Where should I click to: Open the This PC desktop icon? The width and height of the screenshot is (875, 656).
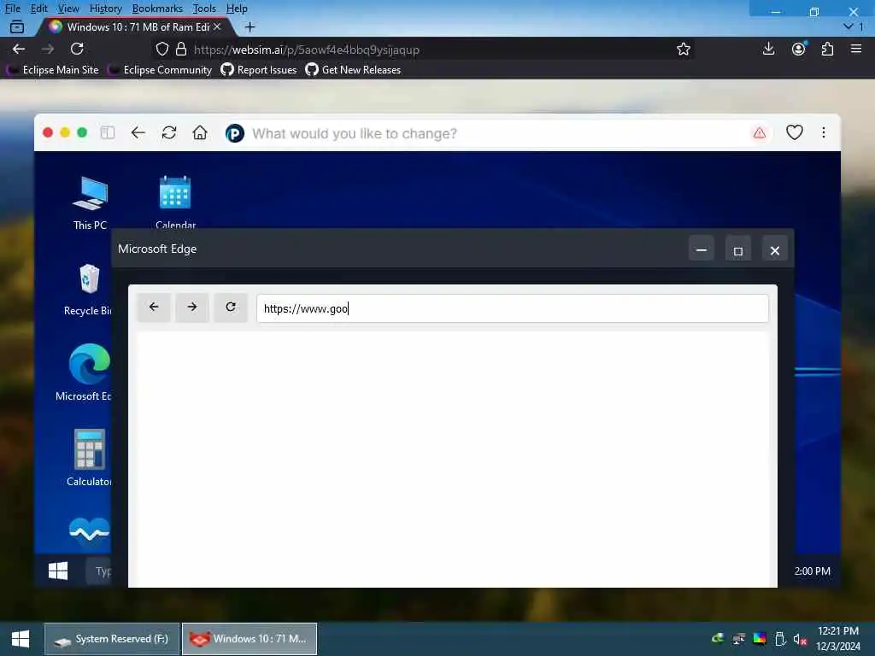[x=90, y=203]
